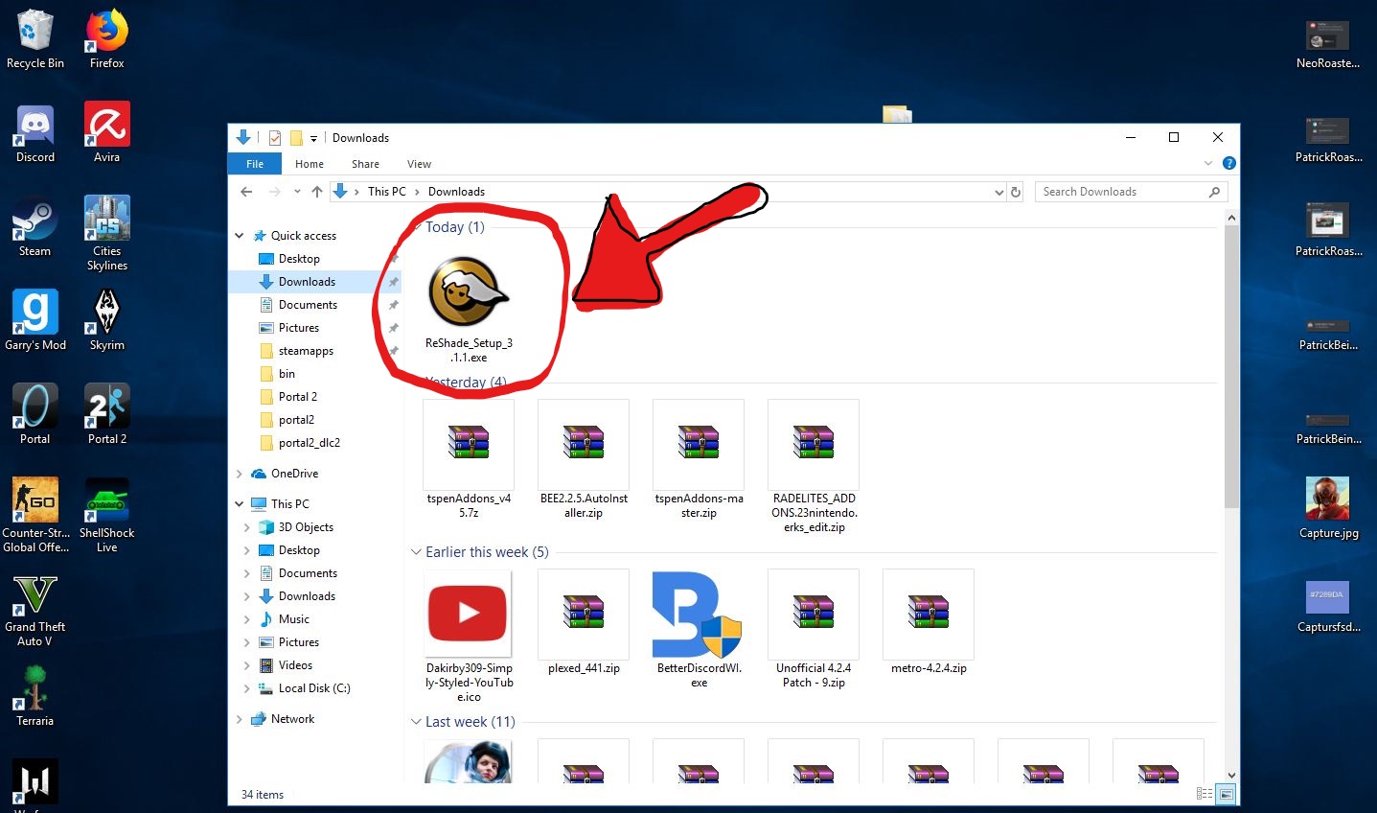Select the Grand Theft Auto V shortcut
1377x813 pixels.
(35, 610)
